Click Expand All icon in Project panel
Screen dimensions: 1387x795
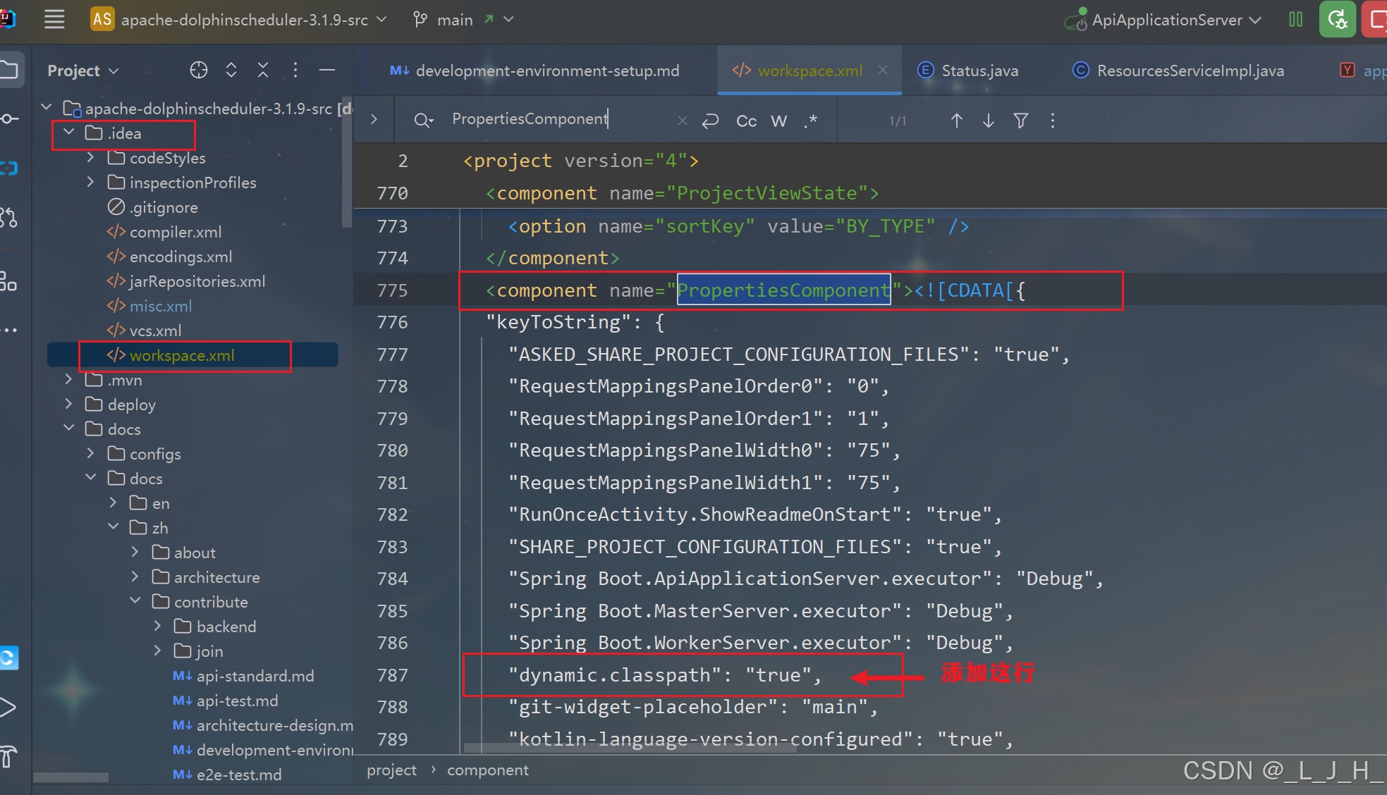coord(231,70)
